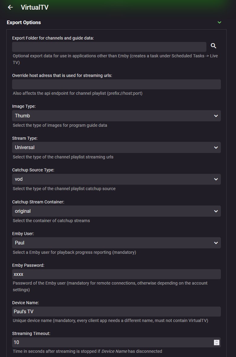Focus the Override host address field
Image resolution: width=236 pixels, height=357 pixels.
[116, 84]
